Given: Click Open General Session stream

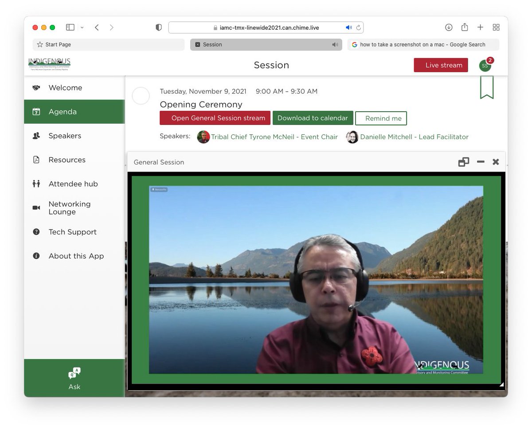Looking at the screenshot, I should (215, 118).
